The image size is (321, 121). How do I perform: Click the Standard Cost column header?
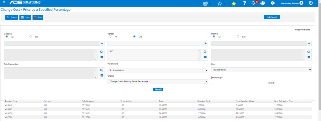204,101
